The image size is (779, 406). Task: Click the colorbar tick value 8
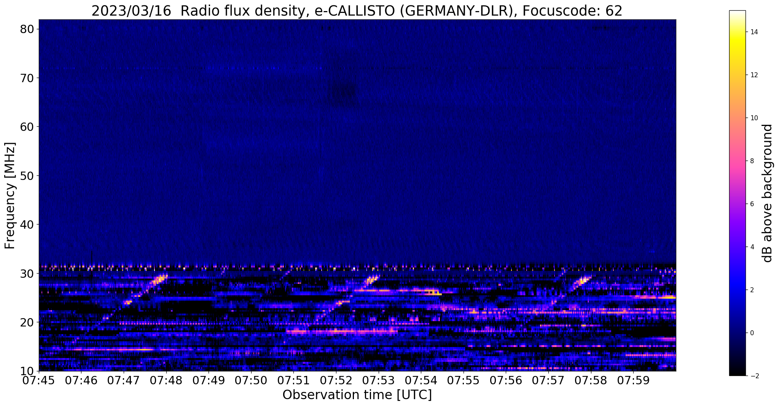click(x=752, y=161)
